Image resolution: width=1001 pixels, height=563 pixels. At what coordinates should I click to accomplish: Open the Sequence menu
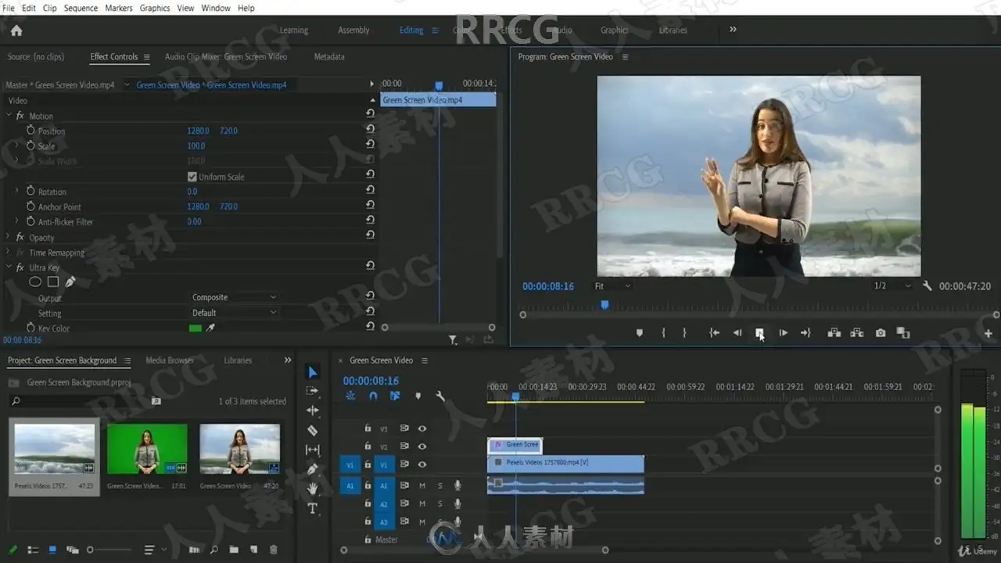(x=81, y=8)
